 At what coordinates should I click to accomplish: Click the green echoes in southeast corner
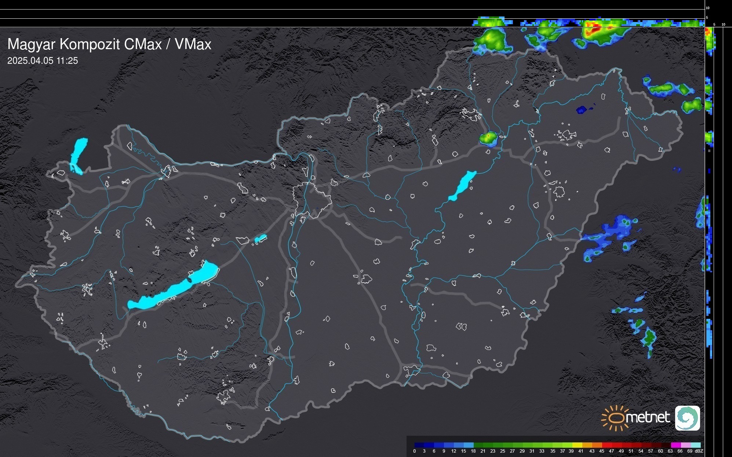coord(649,337)
